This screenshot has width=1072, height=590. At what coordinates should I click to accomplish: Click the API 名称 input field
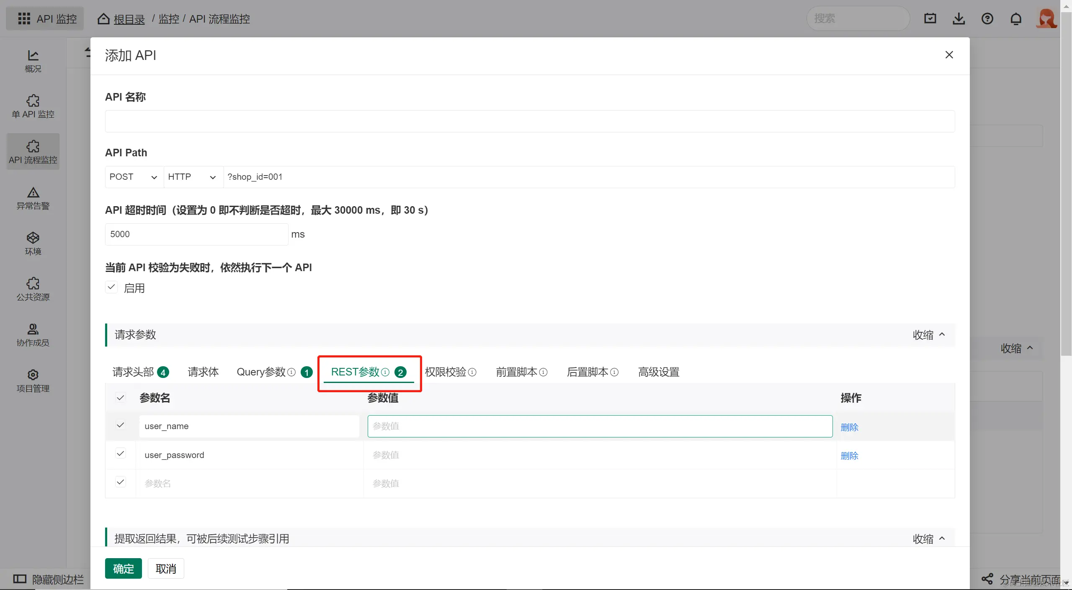coord(530,122)
